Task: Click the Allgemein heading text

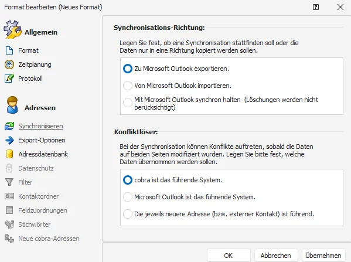Action: (41, 32)
